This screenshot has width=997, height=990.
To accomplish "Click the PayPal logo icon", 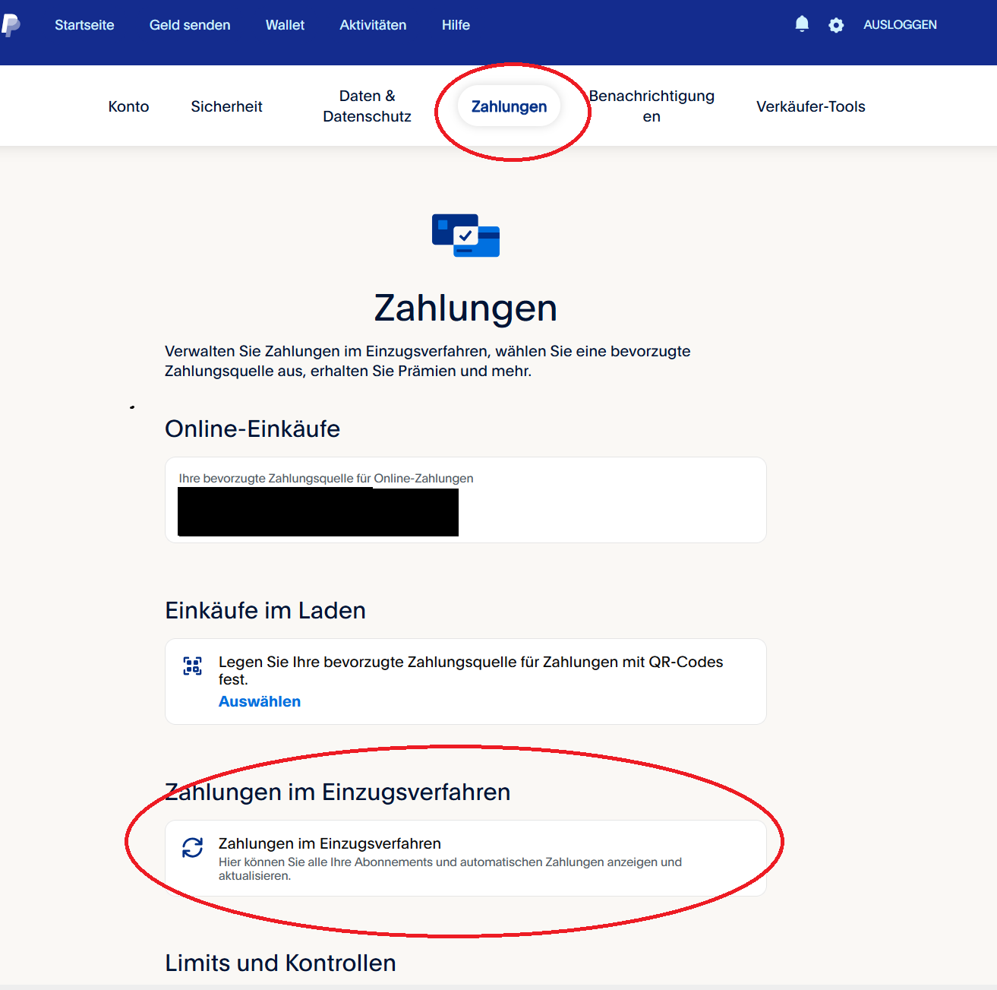I will 11,25.
